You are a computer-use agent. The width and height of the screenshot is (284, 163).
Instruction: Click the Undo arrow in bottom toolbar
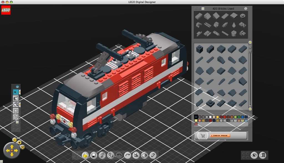pos(119,155)
